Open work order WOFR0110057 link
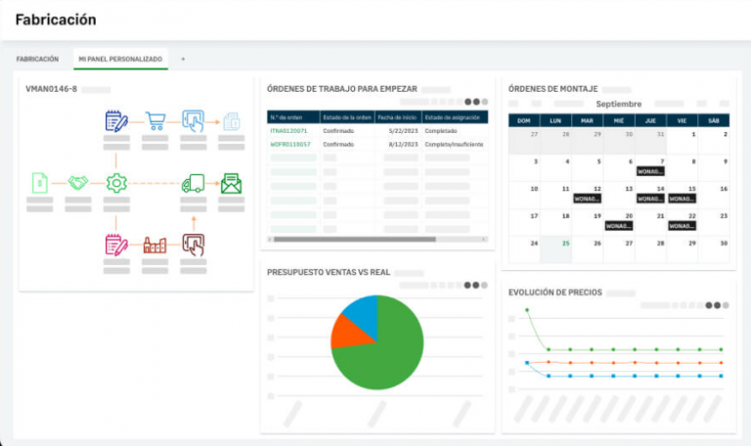Image resolution: width=751 pixels, height=446 pixels. pos(290,144)
